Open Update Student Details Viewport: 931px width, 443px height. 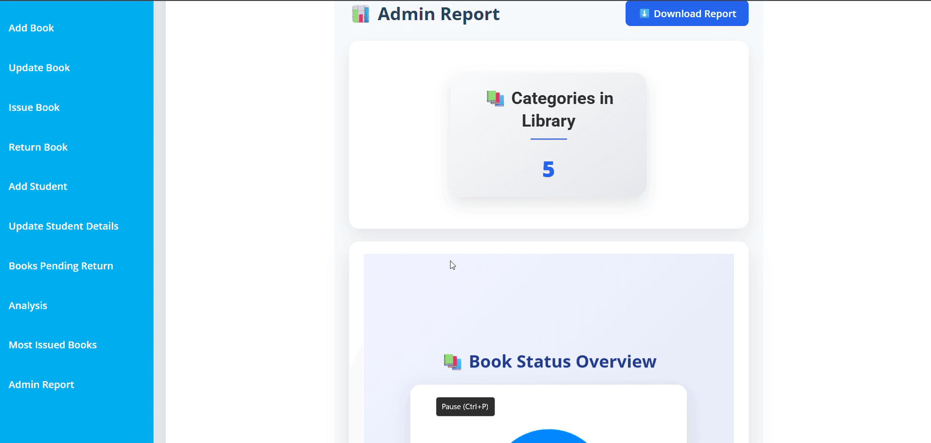64,226
